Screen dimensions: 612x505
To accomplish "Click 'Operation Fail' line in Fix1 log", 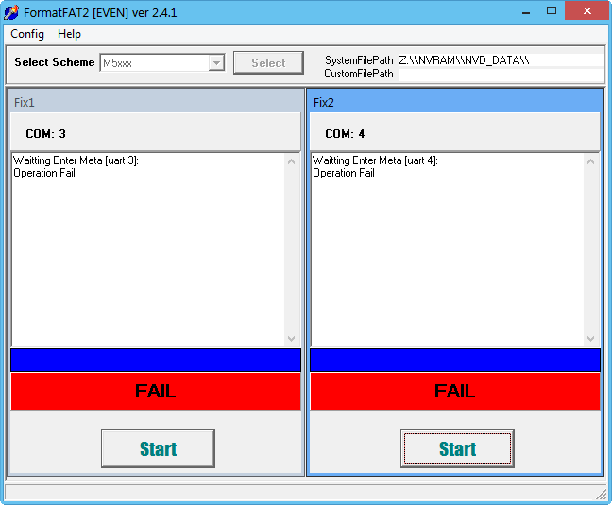I will 44,173.
